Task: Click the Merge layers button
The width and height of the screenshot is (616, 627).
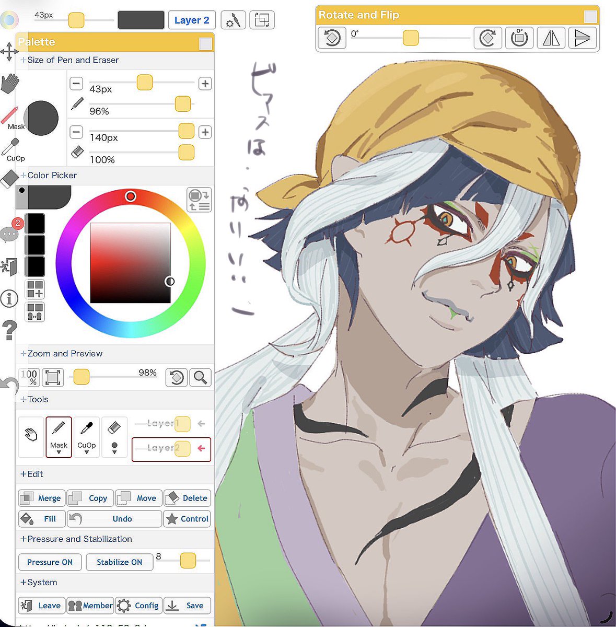Action: pyautogui.click(x=42, y=498)
